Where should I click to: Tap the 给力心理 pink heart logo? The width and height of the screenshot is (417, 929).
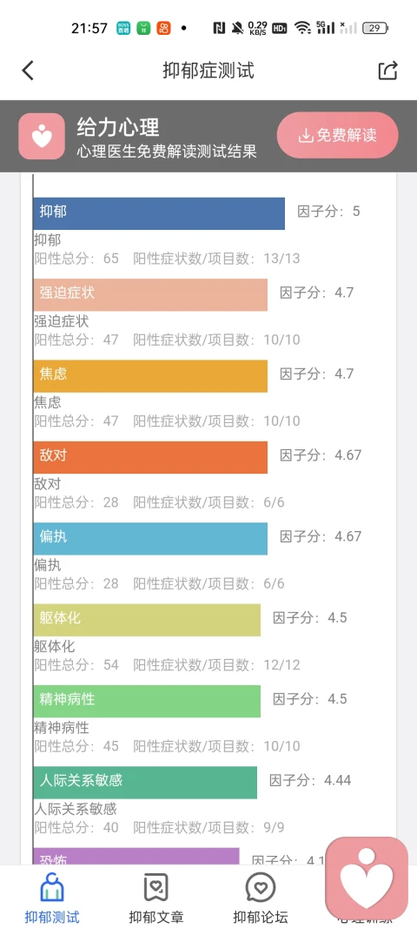click(x=42, y=136)
